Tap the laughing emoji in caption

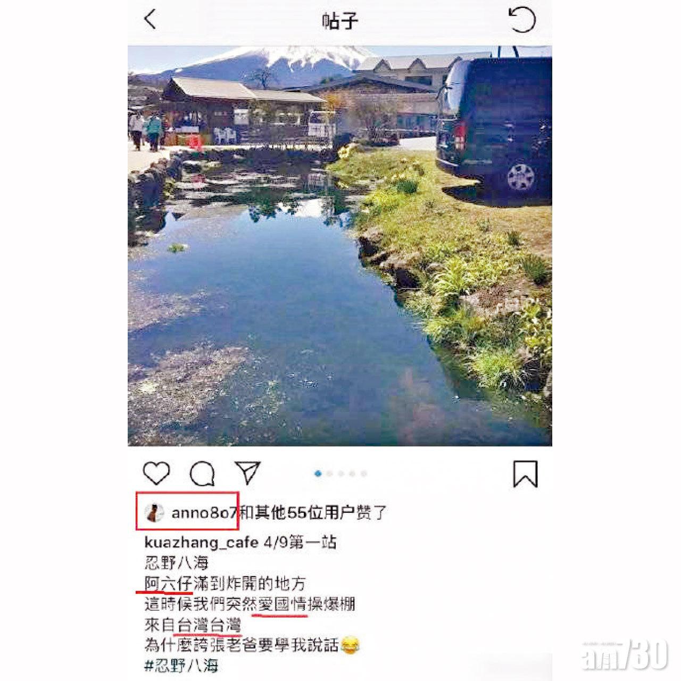[x=349, y=645]
